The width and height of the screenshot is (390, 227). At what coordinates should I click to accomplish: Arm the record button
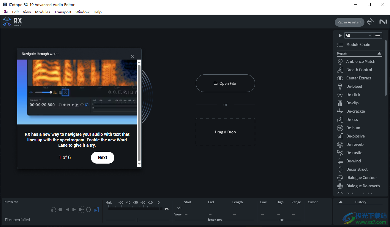[60, 209]
